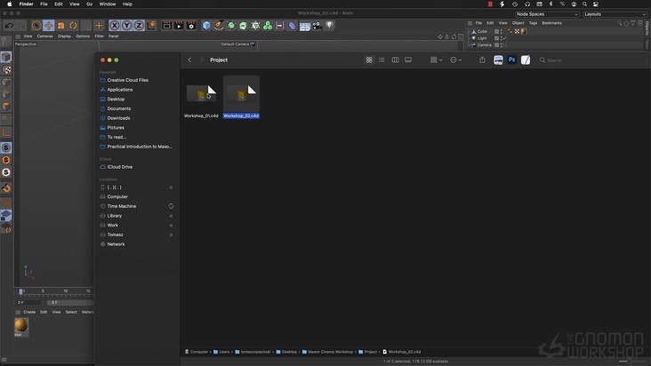Screen dimensions: 651x366
Task: Toggle Light enabled green checkmark
Action: click(x=504, y=38)
